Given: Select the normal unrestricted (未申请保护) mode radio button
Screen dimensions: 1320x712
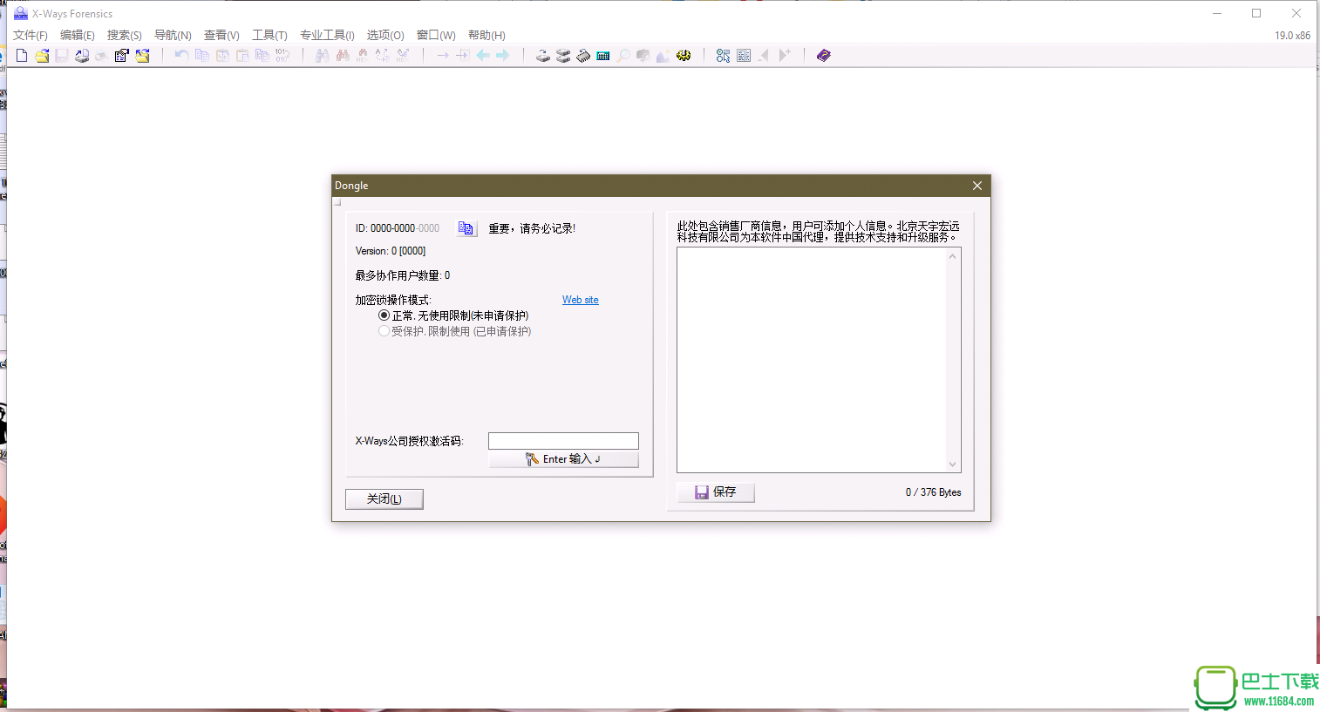Looking at the screenshot, I should (384, 315).
